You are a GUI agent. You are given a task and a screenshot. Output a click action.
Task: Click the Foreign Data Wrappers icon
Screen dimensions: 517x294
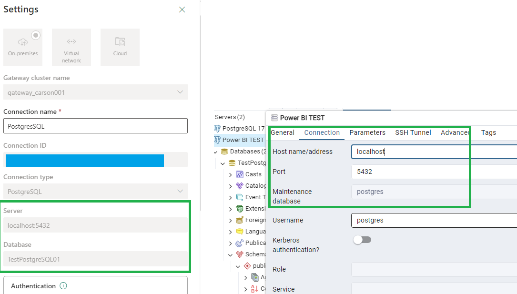click(x=240, y=220)
